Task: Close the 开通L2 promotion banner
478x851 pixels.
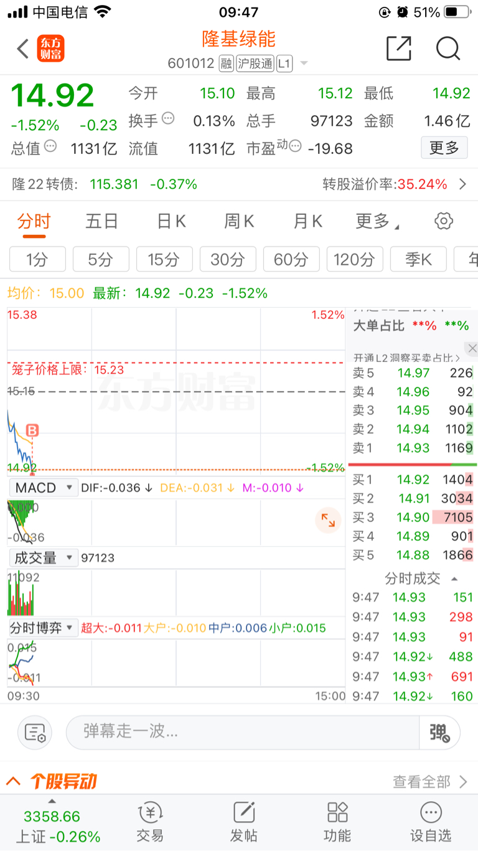Action: (472, 348)
